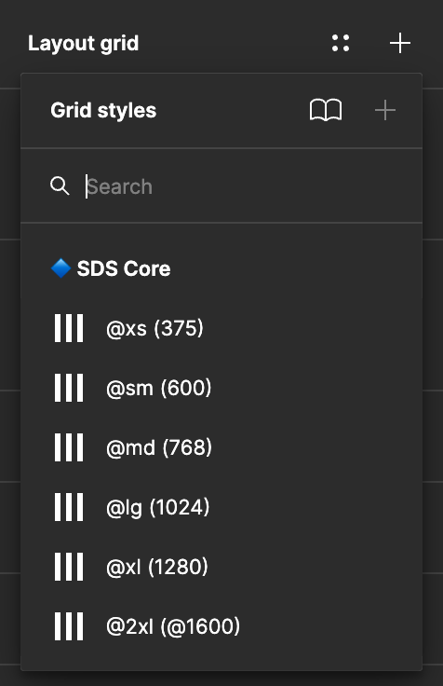Pick the @lg (1024) grid style
Screen dimensions: 443x686
point(221,507)
